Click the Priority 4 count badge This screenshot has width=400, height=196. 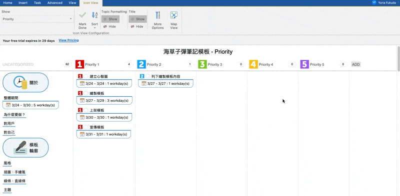292,64
